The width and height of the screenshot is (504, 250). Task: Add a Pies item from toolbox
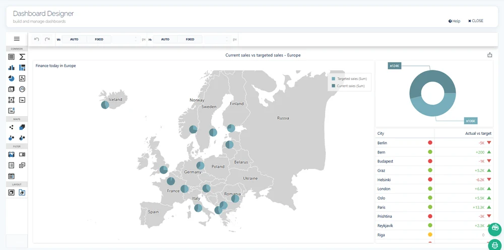pyautogui.click(x=11, y=78)
